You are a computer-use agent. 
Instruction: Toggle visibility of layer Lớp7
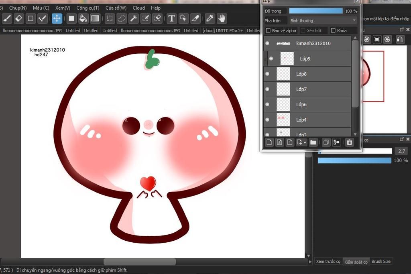[267, 89]
